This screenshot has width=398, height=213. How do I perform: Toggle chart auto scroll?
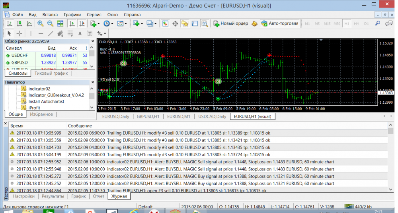click(72, 23)
